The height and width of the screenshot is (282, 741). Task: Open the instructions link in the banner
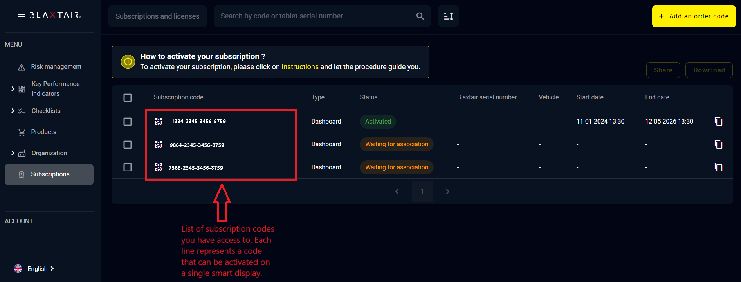pyautogui.click(x=300, y=66)
